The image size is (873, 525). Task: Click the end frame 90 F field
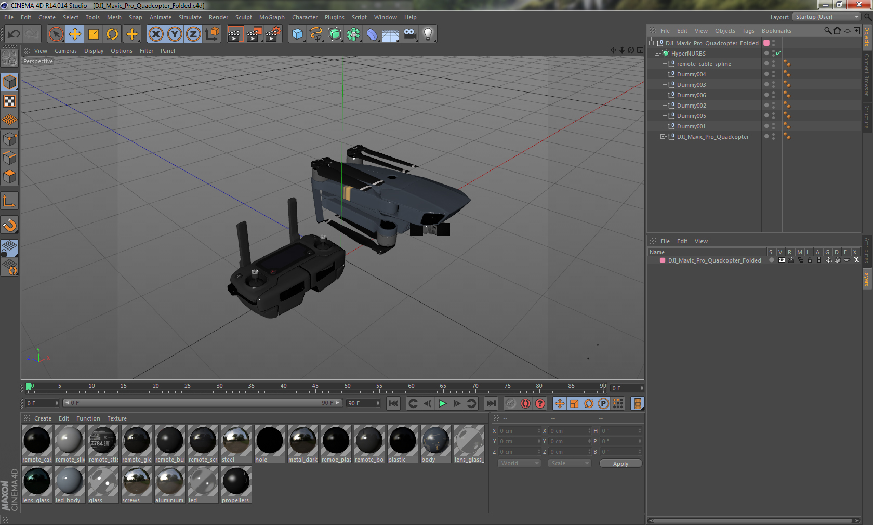[x=363, y=403]
